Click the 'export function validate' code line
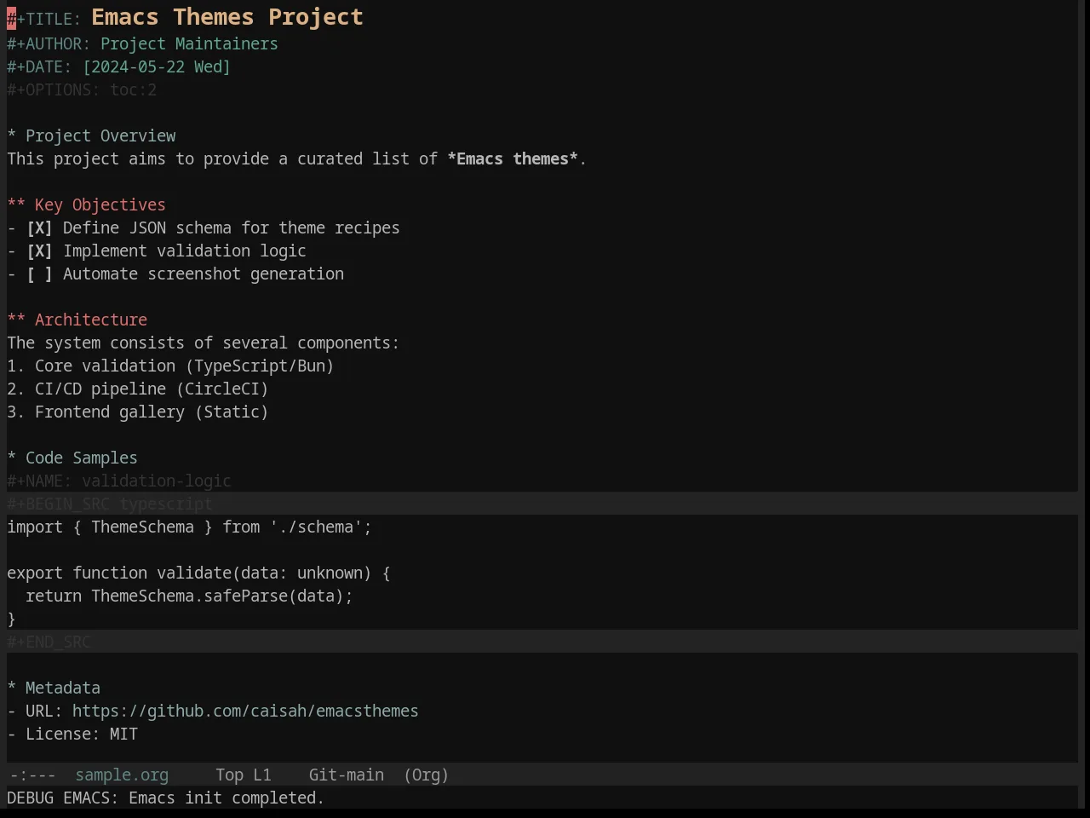1090x818 pixels. (198, 573)
